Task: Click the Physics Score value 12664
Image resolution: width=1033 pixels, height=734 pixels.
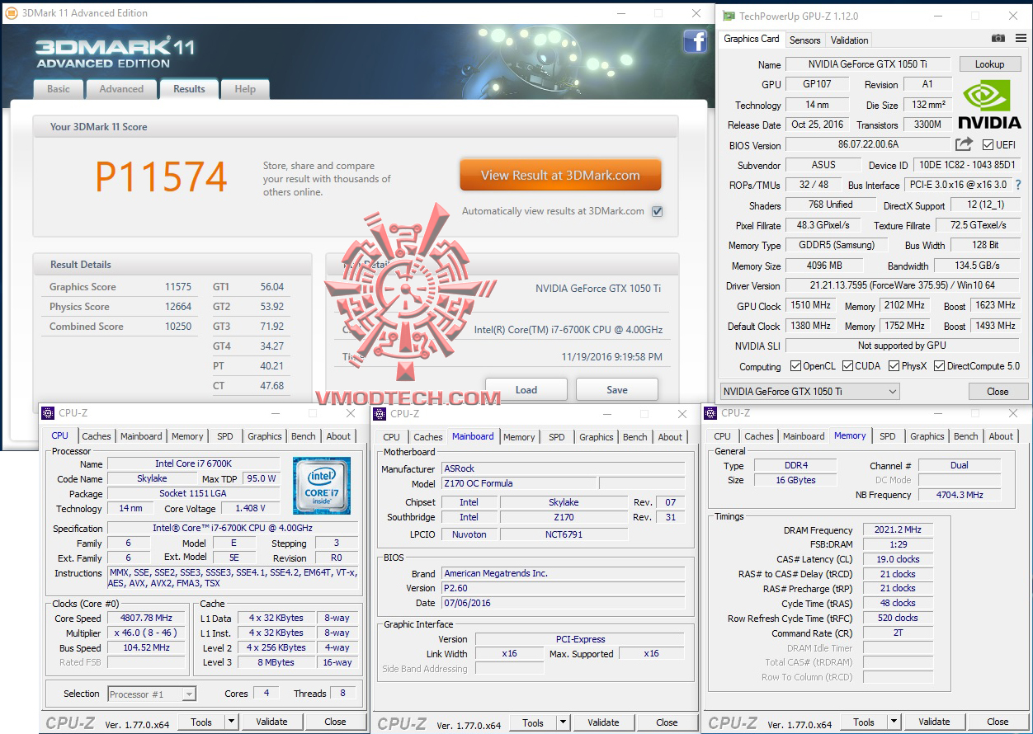Action: coord(177,307)
